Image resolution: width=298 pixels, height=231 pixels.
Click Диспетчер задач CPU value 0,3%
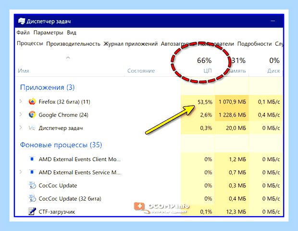pos(206,128)
